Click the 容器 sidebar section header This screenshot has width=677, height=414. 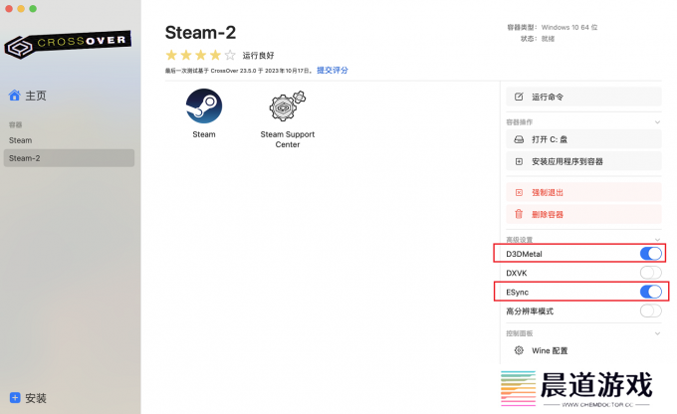[x=15, y=124]
